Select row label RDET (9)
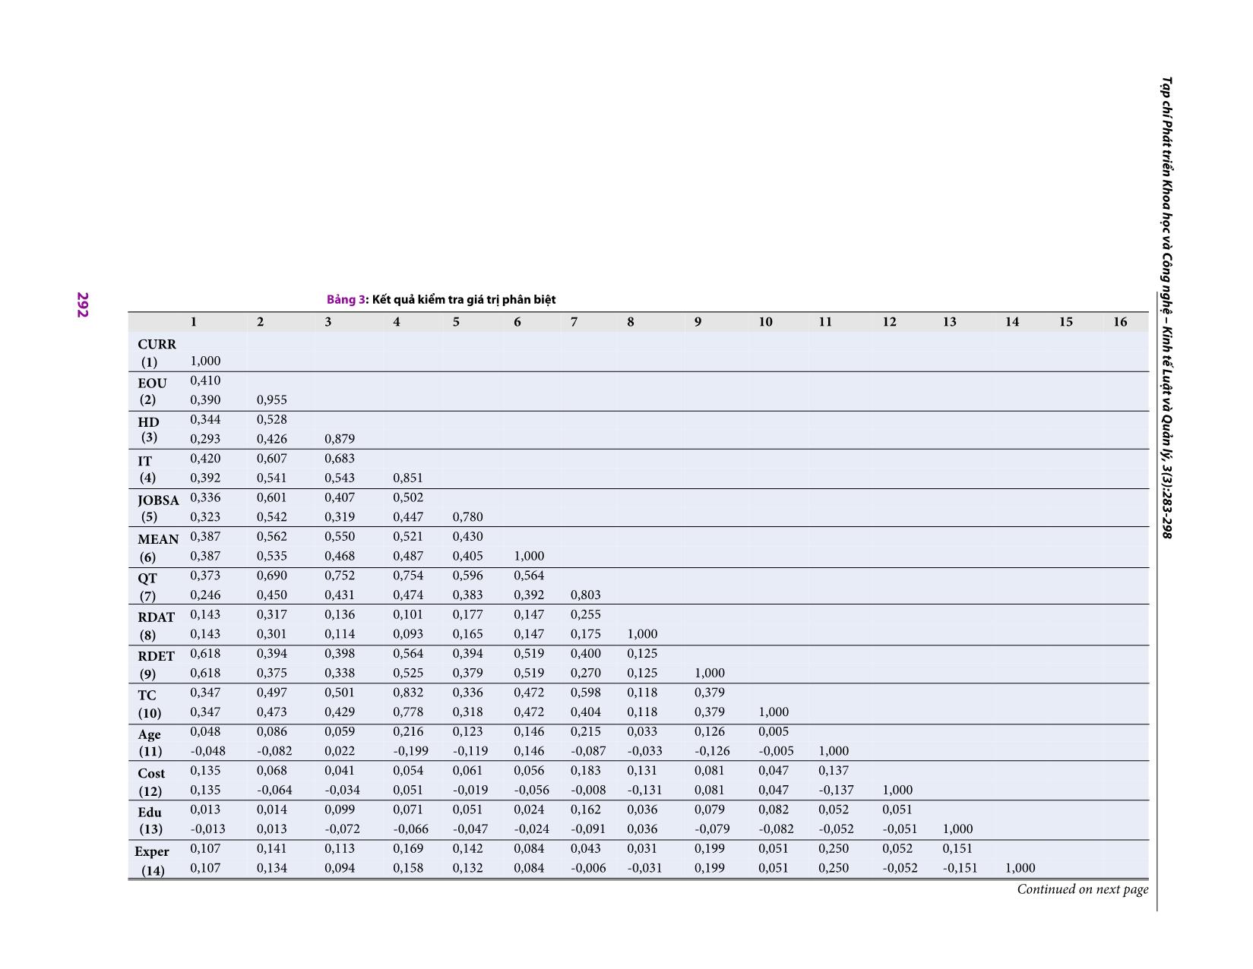Image resolution: width=1253 pixels, height=969 pixels. click(x=156, y=664)
